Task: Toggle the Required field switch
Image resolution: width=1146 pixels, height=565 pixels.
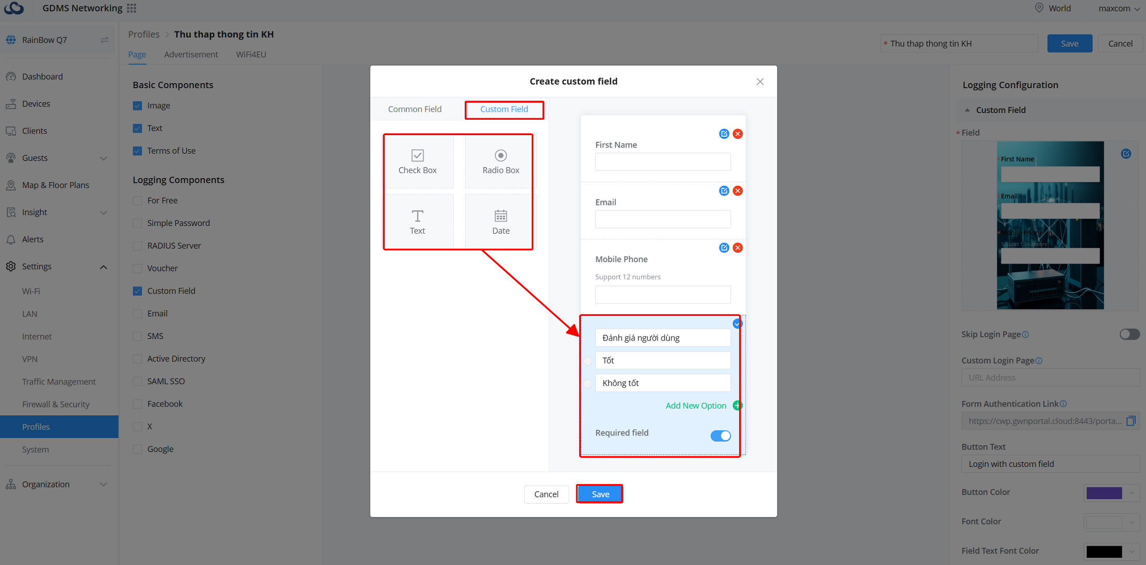Action: (x=720, y=435)
